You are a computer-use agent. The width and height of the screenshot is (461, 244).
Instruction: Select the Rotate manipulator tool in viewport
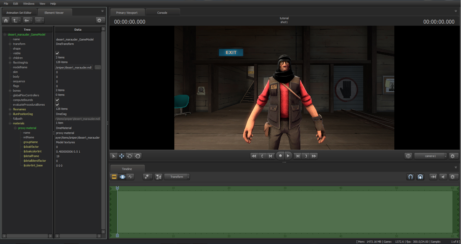tap(130, 156)
